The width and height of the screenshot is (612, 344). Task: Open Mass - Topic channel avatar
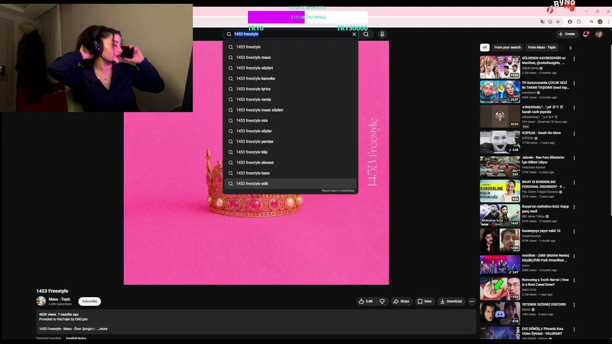[x=41, y=301]
